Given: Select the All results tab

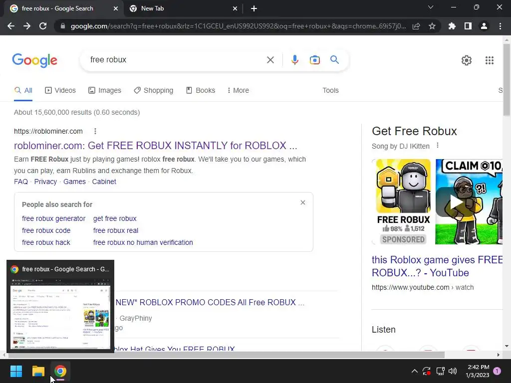Looking at the screenshot, I should [23, 91].
